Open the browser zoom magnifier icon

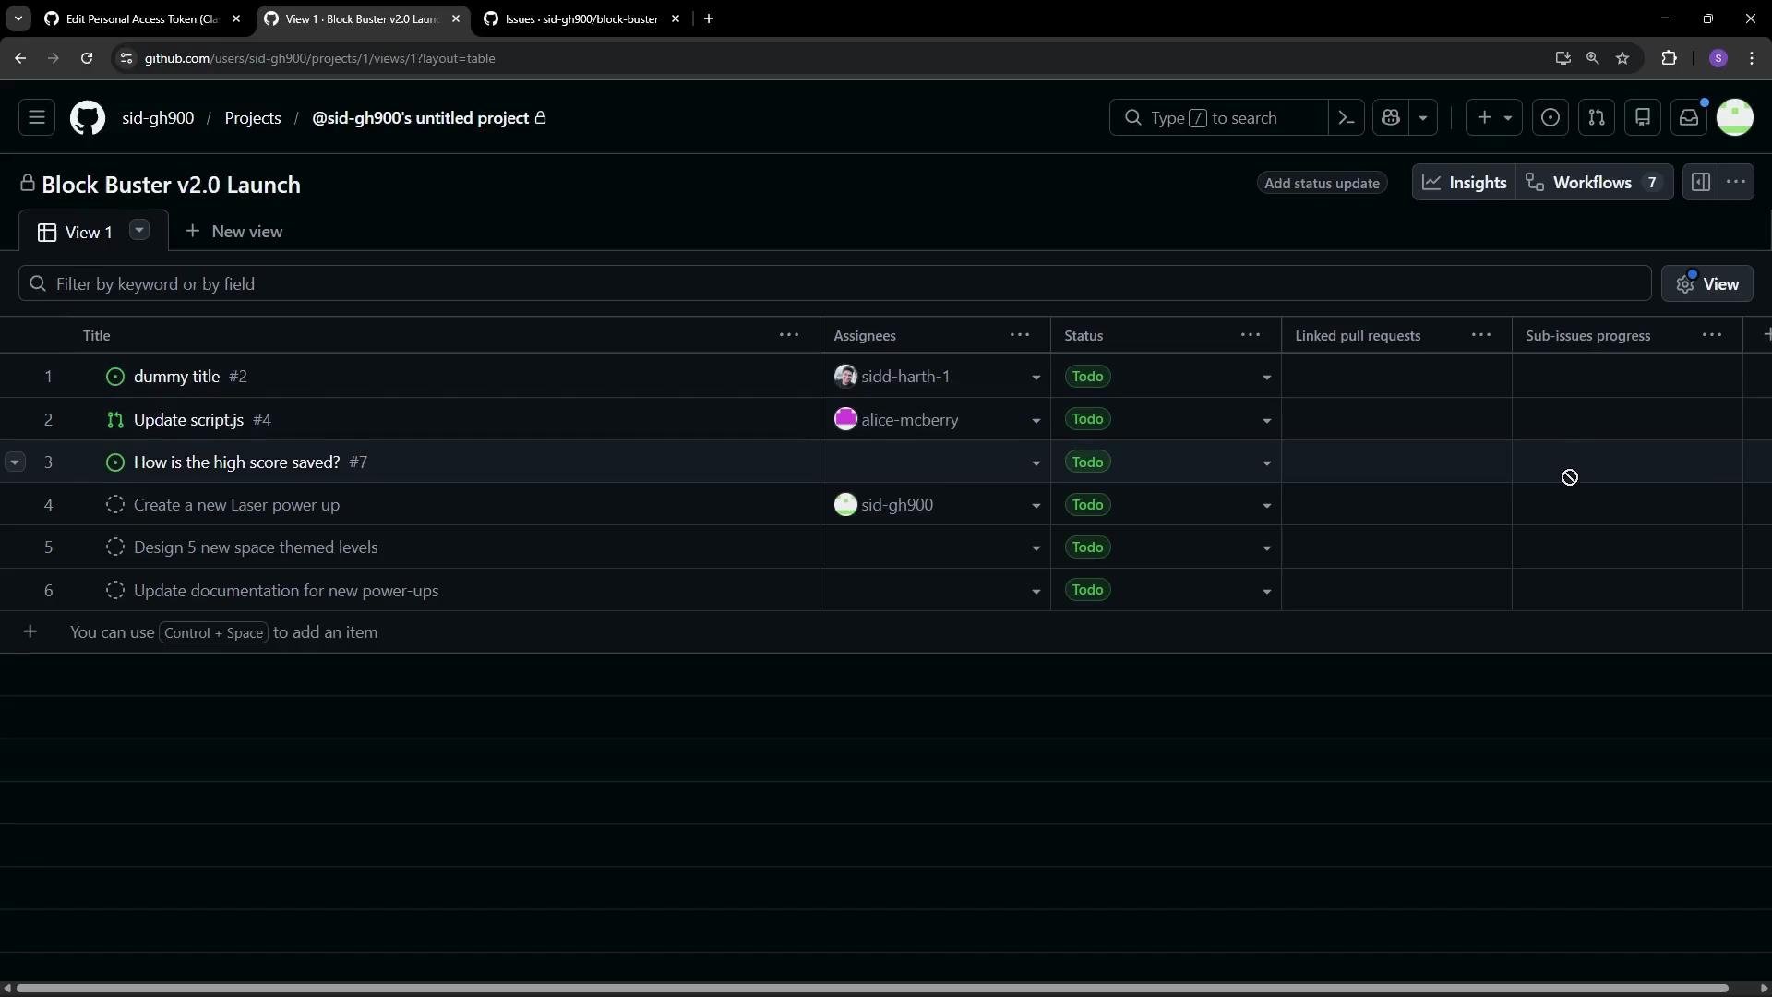tap(1592, 58)
